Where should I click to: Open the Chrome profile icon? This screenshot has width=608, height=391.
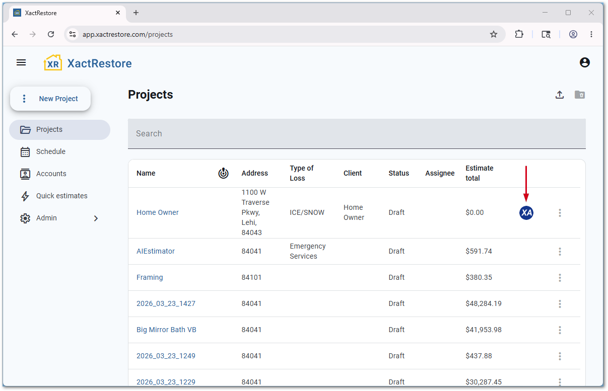click(573, 34)
